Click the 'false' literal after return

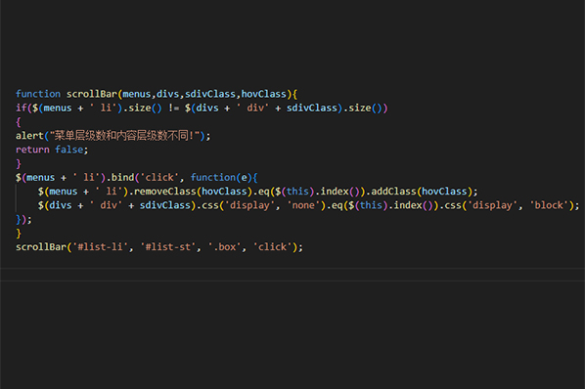69,150
